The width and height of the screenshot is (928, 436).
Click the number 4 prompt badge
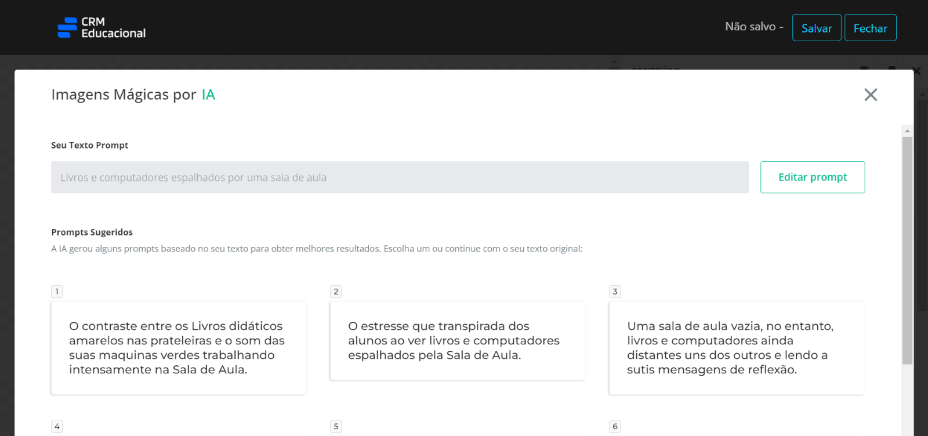pos(57,427)
